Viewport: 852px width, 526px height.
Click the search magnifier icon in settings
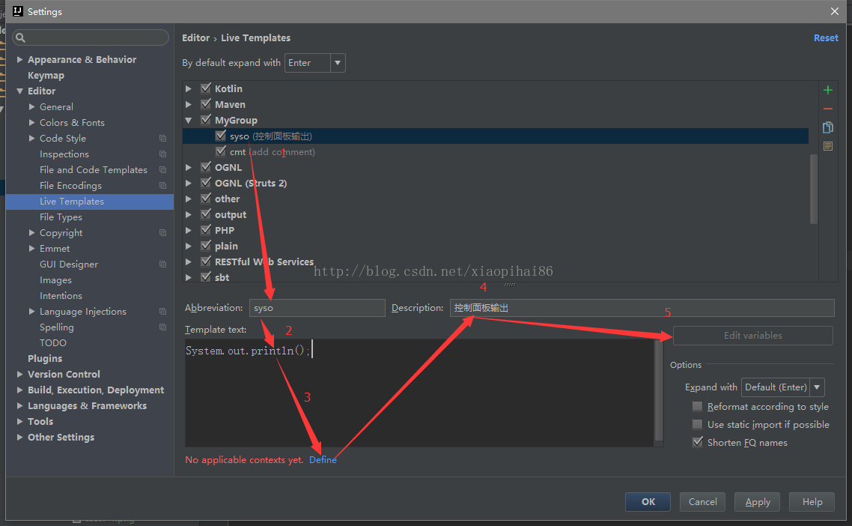[21, 37]
